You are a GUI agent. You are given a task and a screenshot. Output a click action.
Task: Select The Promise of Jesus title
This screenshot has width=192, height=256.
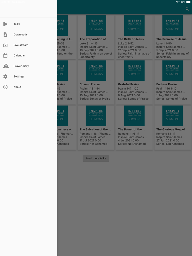[171, 39]
